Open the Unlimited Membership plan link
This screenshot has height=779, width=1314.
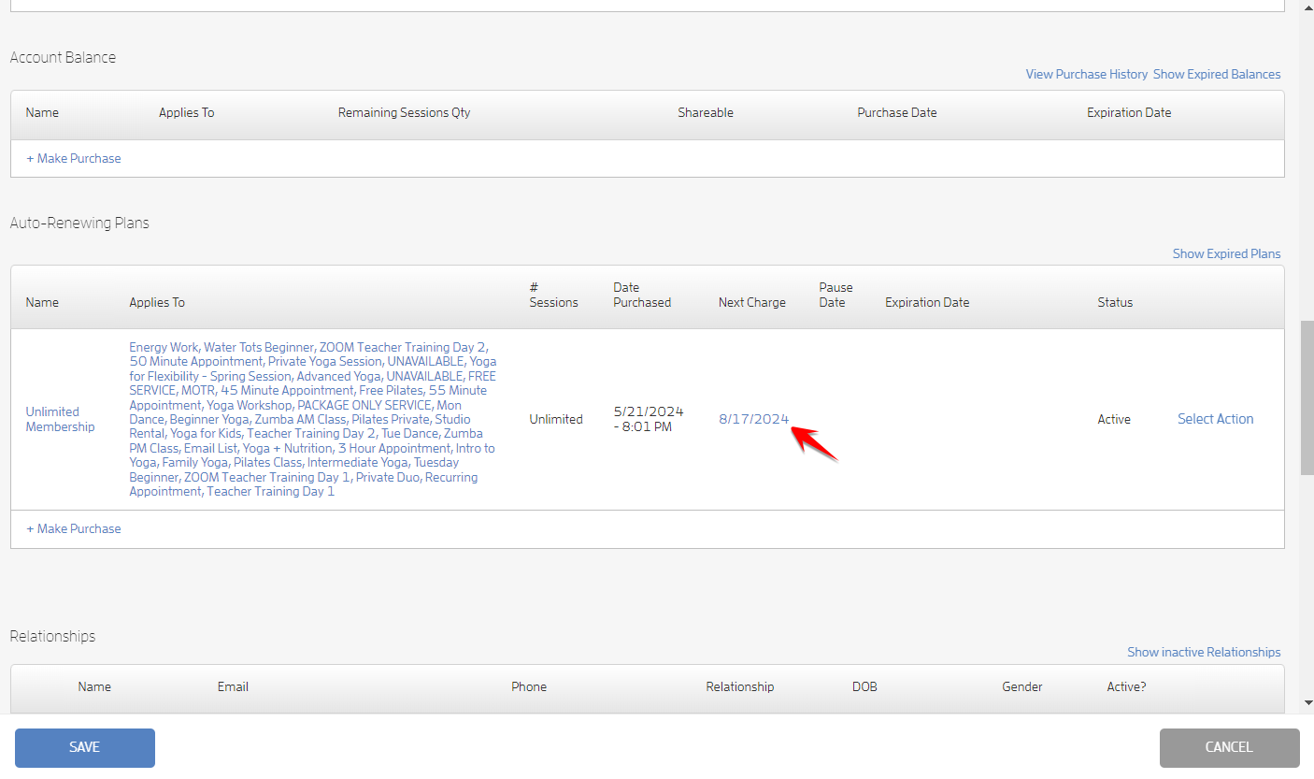point(60,419)
